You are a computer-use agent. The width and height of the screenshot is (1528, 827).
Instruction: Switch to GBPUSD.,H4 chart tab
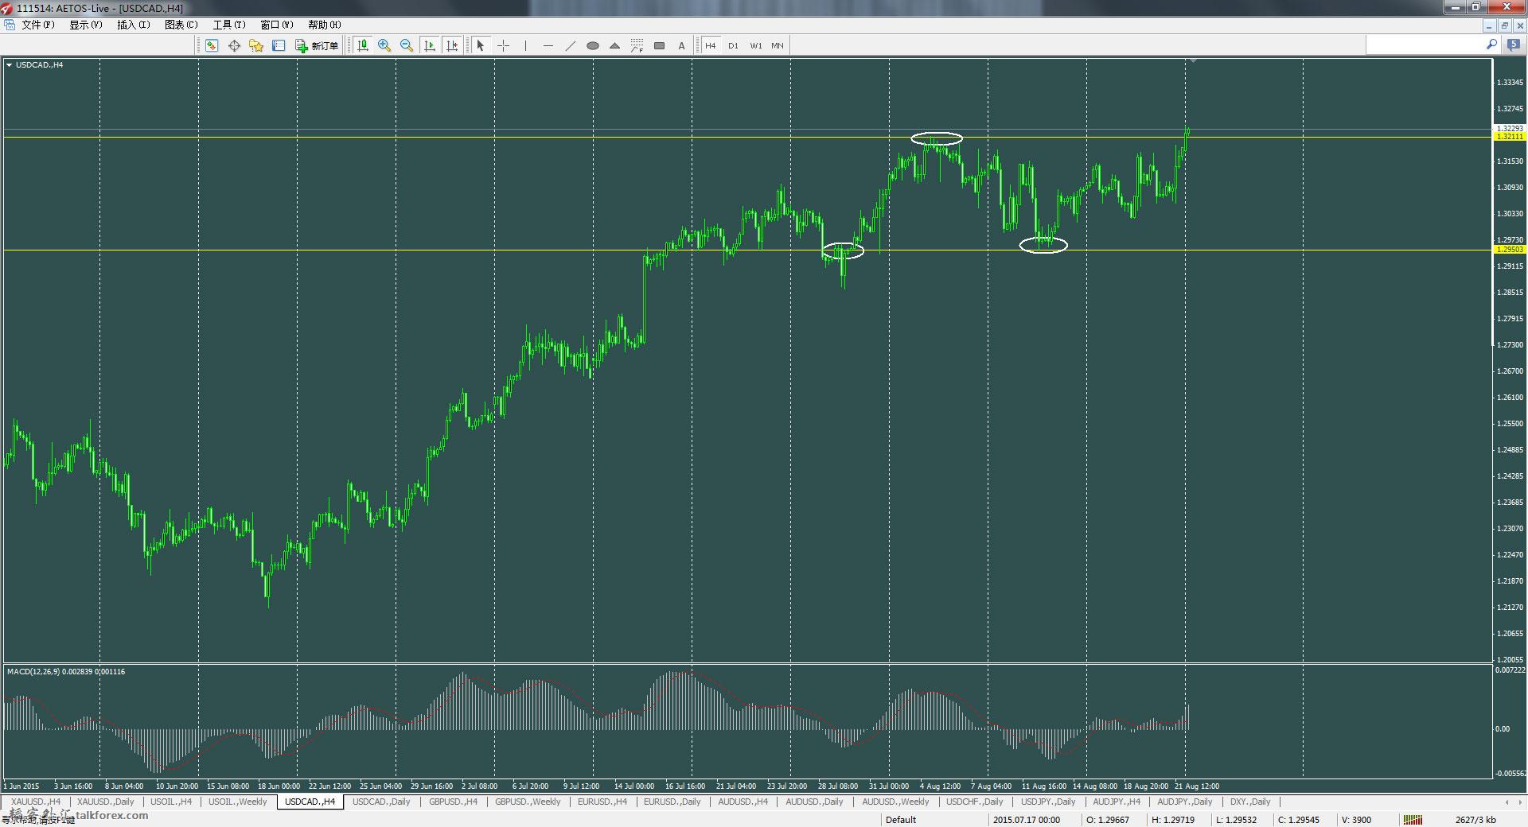pos(454,802)
